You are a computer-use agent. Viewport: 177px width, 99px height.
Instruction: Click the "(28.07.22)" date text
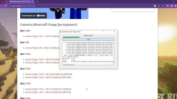coord(67,92)
